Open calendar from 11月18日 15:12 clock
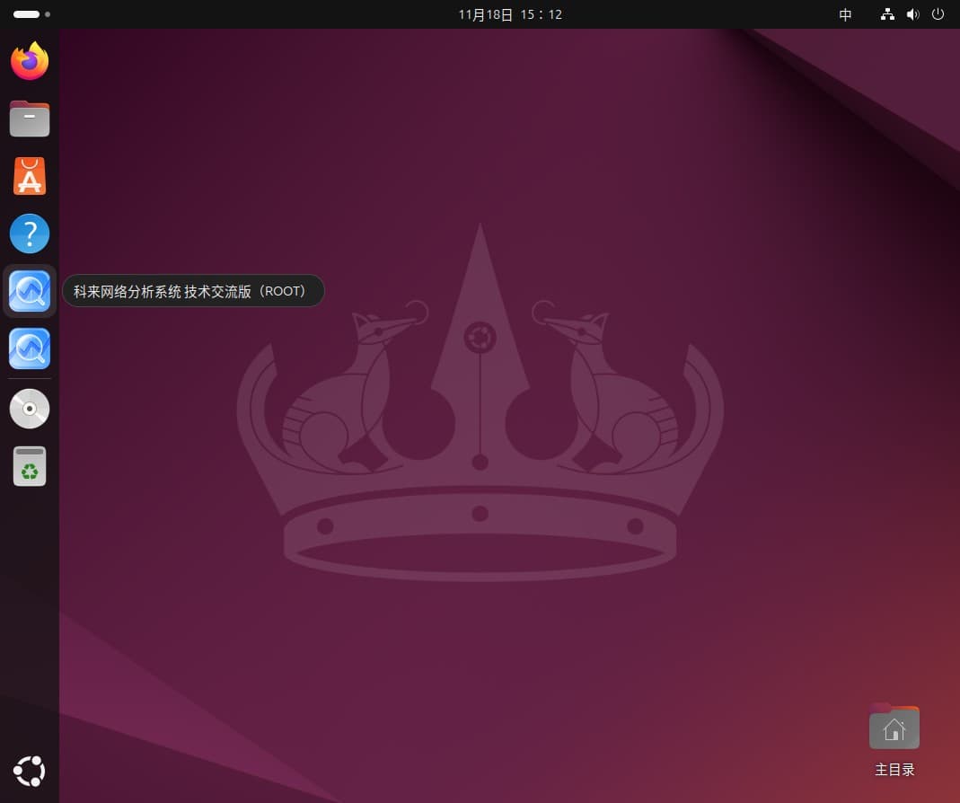 coord(509,14)
